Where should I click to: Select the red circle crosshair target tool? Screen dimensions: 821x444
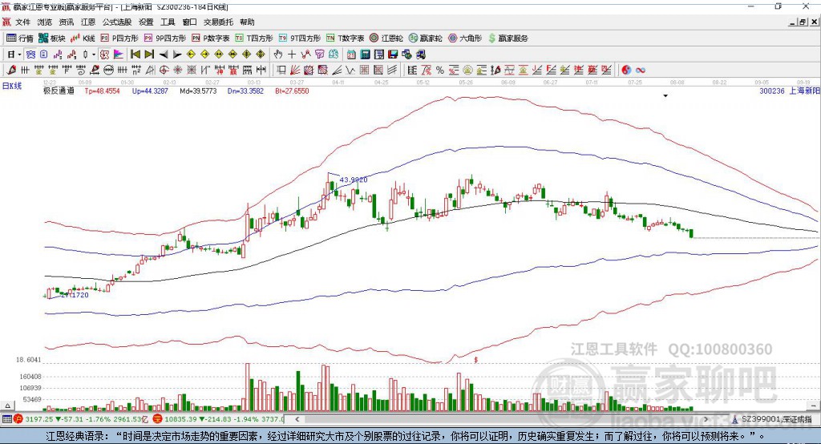[x=164, y=70]
